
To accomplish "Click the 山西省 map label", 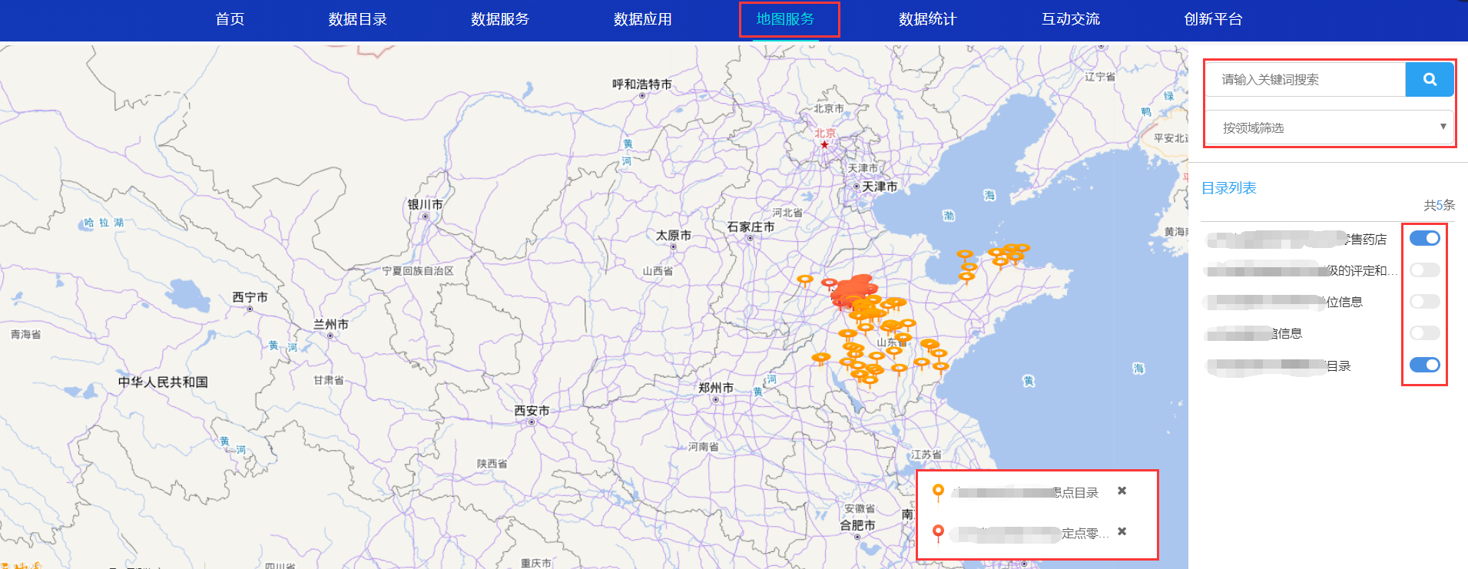I will click(658, 271).
